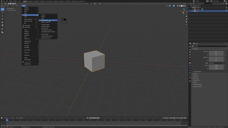Select the Measure ruler tool
This screenshot has width=228, height=128.
tap(2, 32)
